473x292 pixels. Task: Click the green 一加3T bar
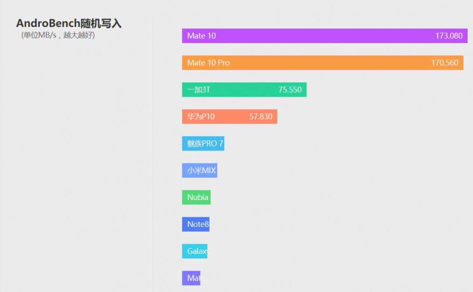(245, 90)
